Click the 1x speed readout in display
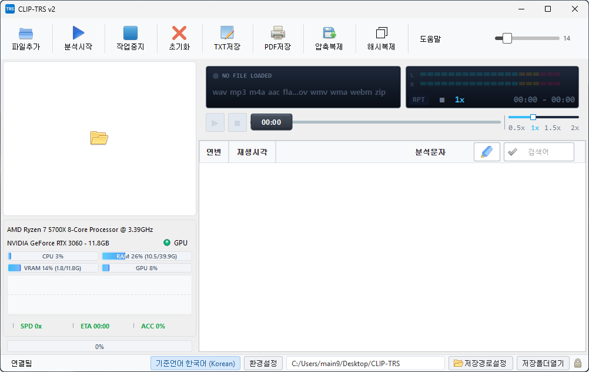Screen dimensions: 589x372 click(x=460, y=99)
